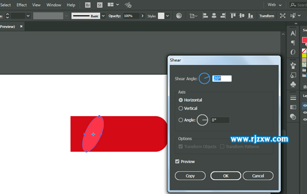Close the document Preview tab
307x194 pixels.
21,26
